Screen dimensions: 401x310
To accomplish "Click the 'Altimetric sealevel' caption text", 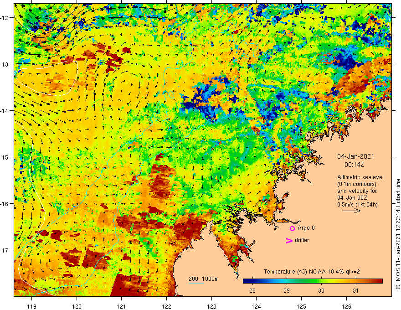I will pyautogui.click(x=360, y=177).
